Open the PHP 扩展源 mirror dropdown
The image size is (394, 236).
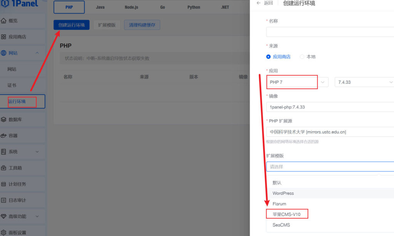330,132
